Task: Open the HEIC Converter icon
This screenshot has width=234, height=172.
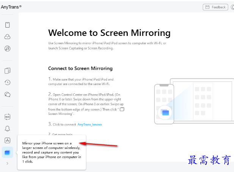Action: [x=8, y=117]
